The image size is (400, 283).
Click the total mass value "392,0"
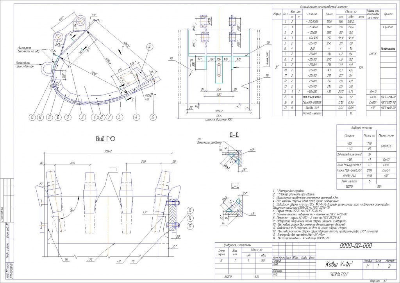point(350,22)
